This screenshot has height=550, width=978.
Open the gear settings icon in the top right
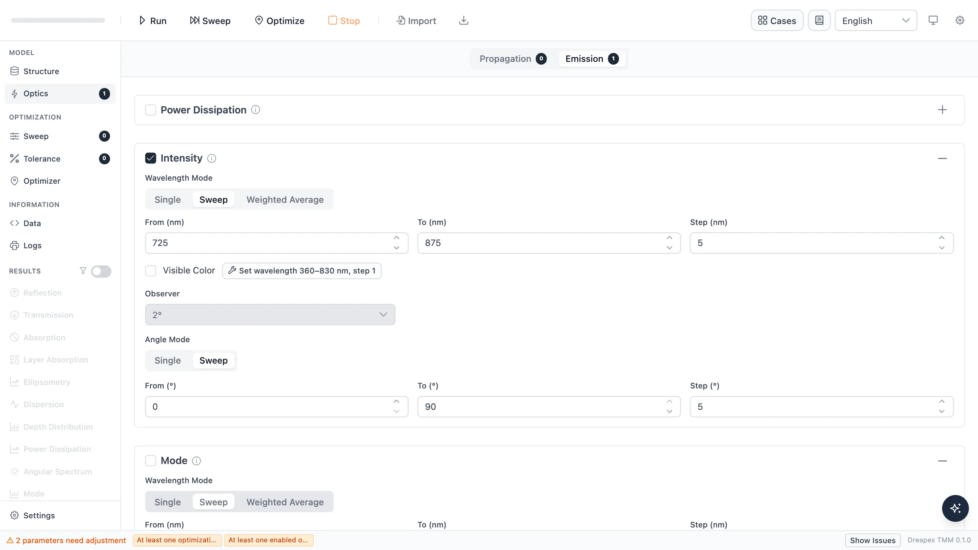pos(960,20)
